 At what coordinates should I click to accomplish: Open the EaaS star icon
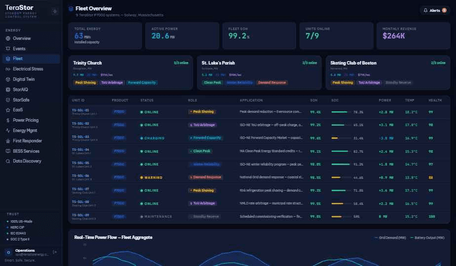click(x=8, y=110)
